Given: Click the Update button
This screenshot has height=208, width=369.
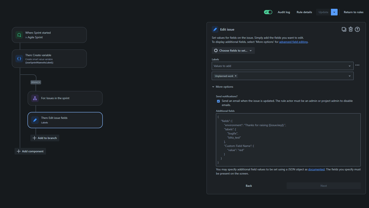Looking at the screenshot, I should 324,12.
